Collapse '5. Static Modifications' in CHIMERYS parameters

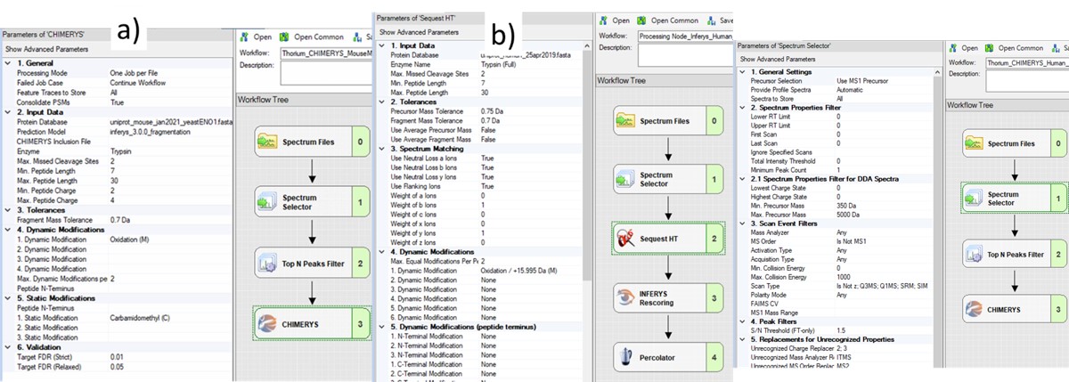point(8,297)
